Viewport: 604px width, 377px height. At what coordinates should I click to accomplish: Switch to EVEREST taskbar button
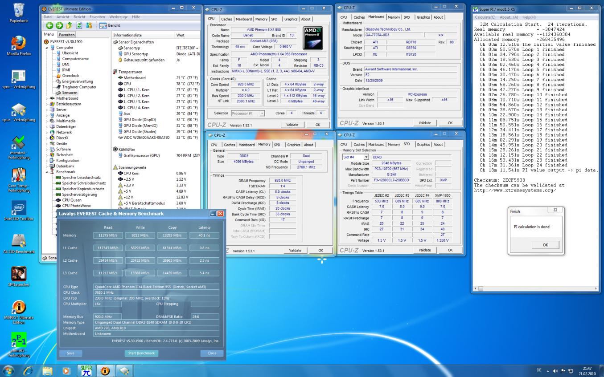pyautogui.click(x=106, y=370)
